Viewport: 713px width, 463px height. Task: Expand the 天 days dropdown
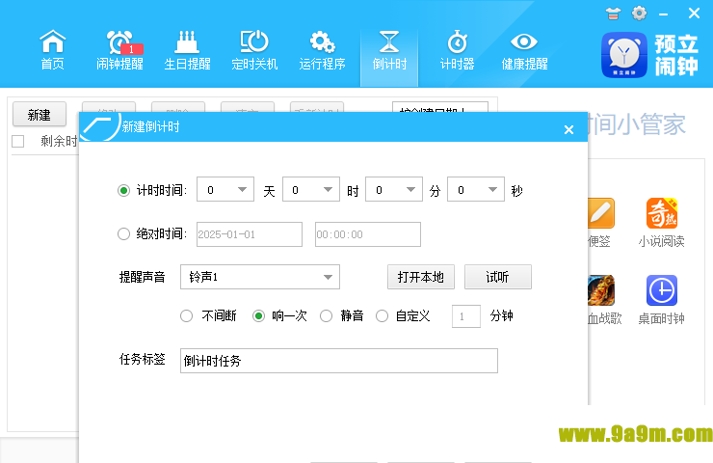(225, 189)
